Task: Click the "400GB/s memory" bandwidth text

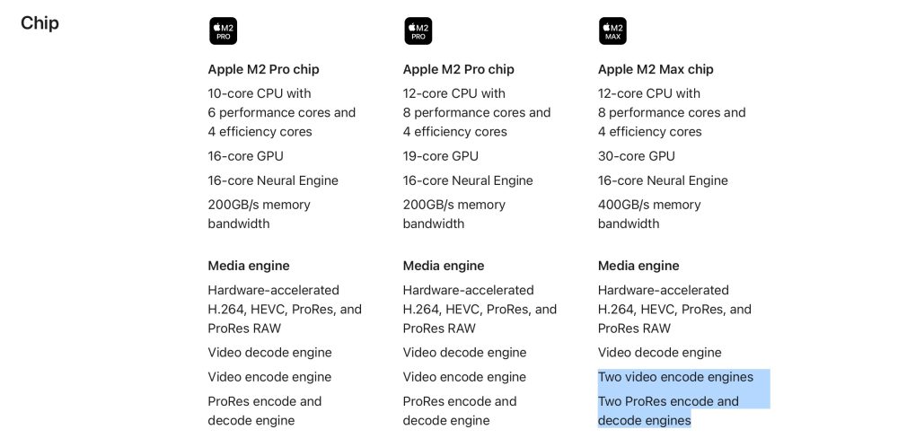Action: coord(649,205)
